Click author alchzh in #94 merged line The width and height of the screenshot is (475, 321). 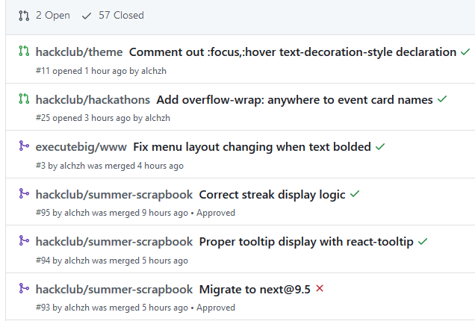tap(77, 261)
